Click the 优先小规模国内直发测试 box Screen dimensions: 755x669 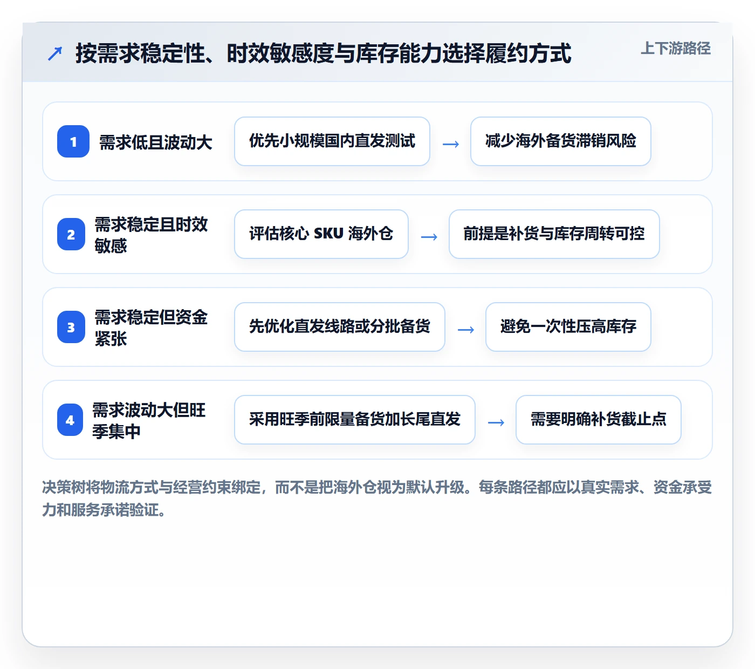[332, 141]
